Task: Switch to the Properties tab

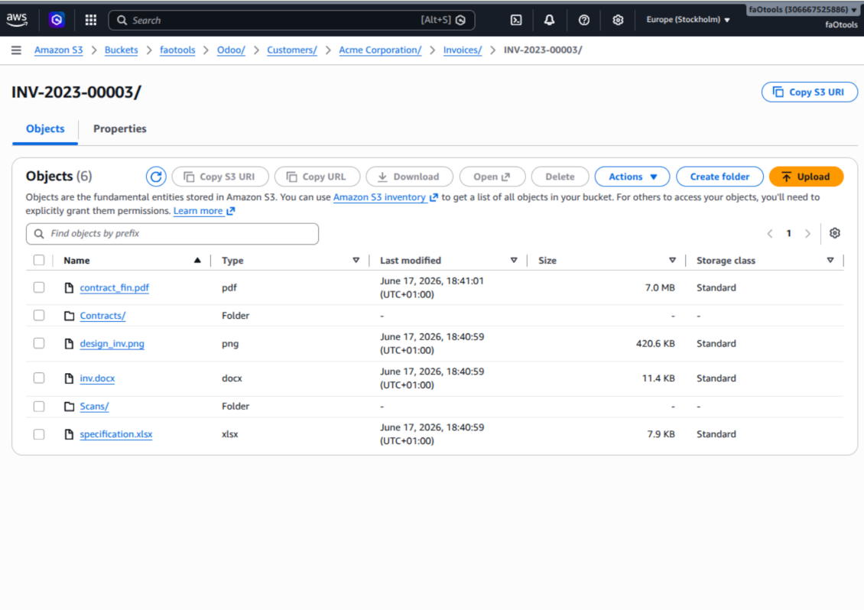Action: (119, 128)
